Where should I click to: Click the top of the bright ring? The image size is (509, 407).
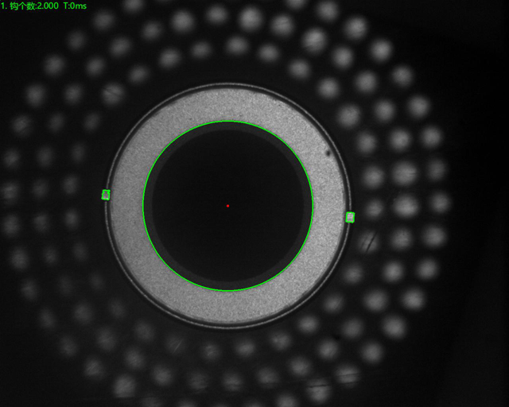228,104
